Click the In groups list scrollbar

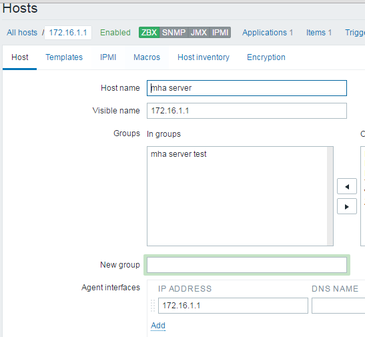coord(330,196)
